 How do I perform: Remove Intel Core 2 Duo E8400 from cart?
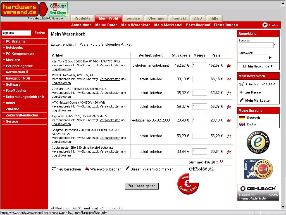tap(229, 66)
